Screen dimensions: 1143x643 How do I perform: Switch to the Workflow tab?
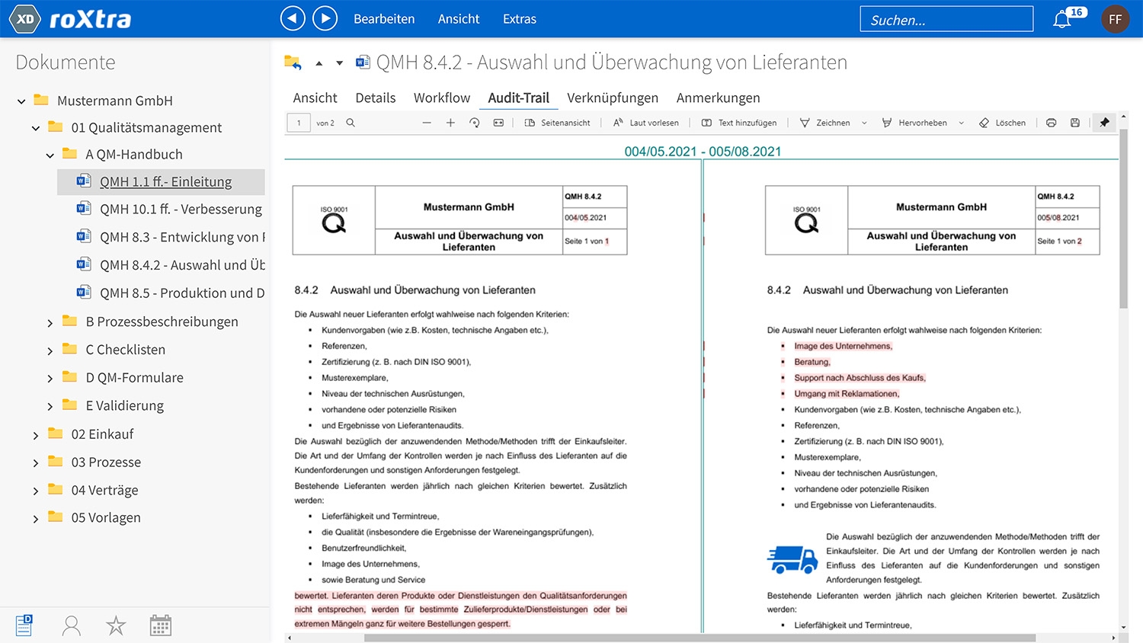pyautogui.click(x=441, y=98)
